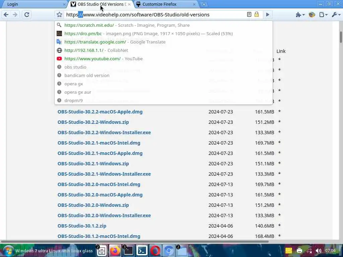Click the 133.3MB size of 30.2.1-Windows-Installer.exe
This screenshot has height=257, width=343.
(265, 174)
